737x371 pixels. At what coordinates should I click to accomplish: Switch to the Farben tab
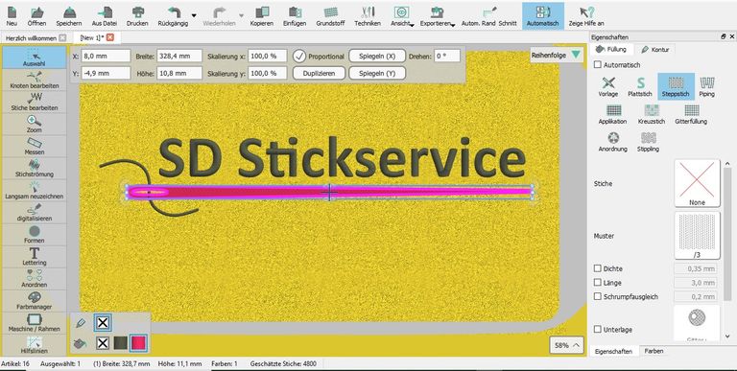654,351
